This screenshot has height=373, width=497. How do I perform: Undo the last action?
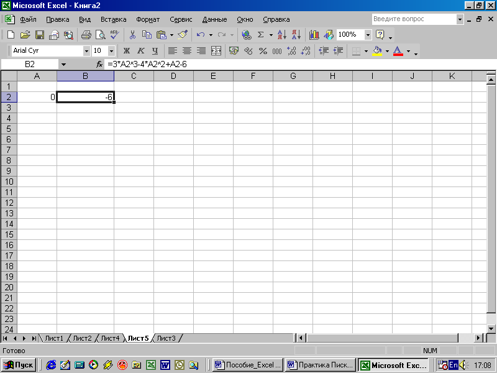200,35
